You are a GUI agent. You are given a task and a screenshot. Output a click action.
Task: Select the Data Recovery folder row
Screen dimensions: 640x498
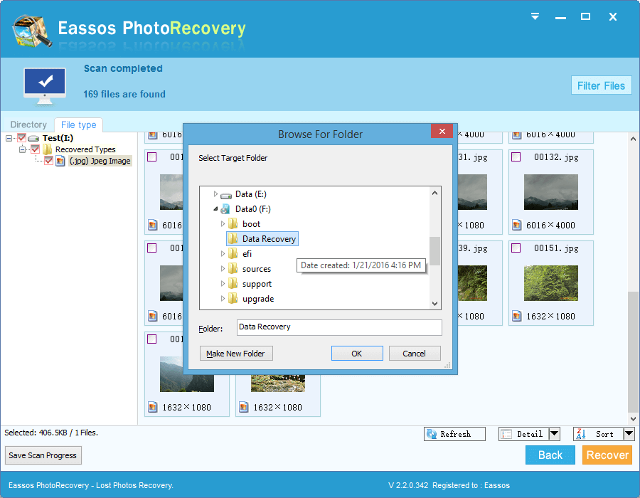(262, 239)
